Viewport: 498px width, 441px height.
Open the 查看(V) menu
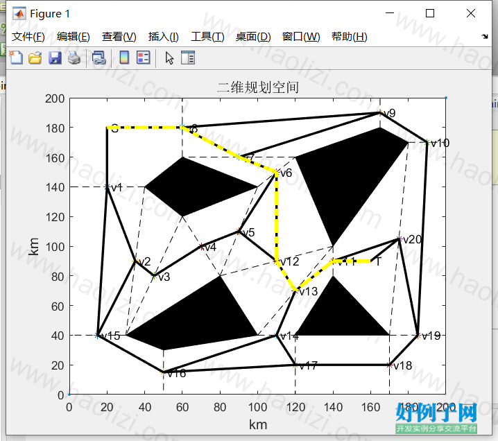click(119, 37)
